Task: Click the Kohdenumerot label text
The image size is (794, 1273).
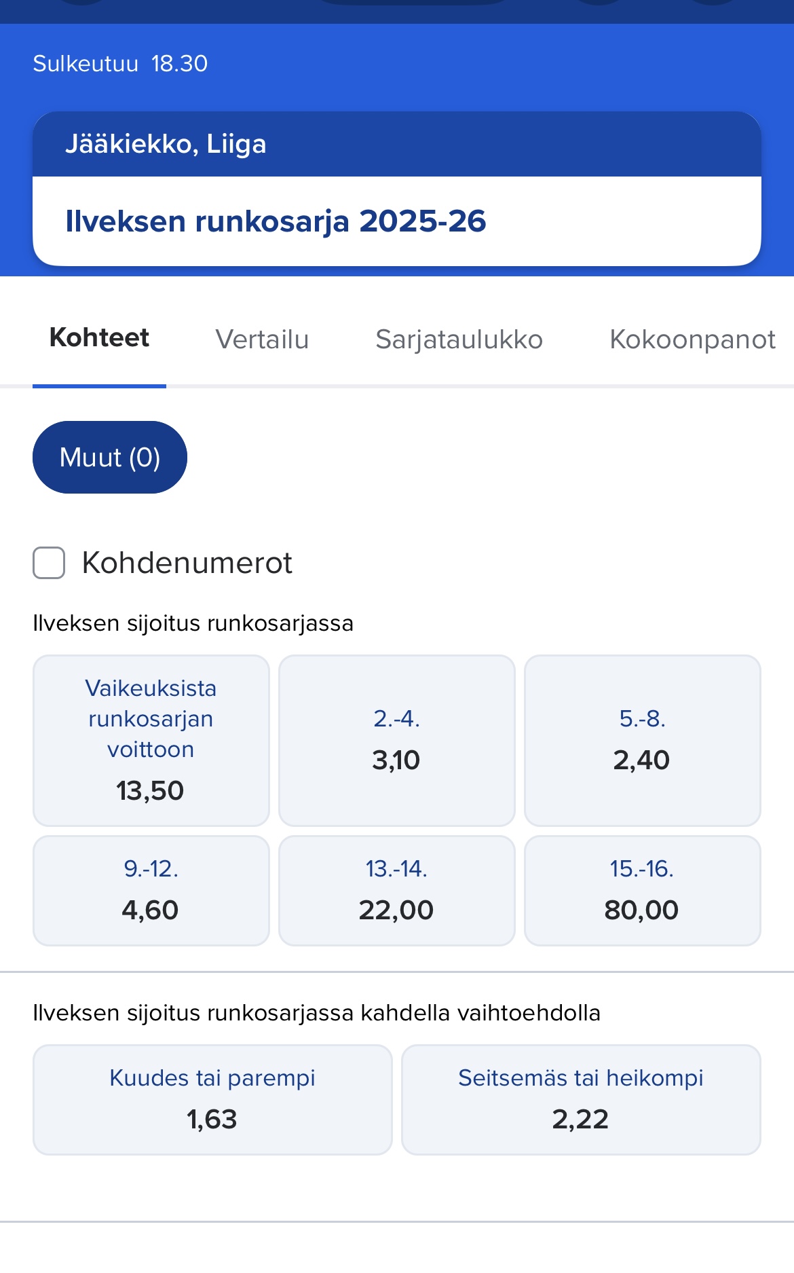Action: point(187,563)
